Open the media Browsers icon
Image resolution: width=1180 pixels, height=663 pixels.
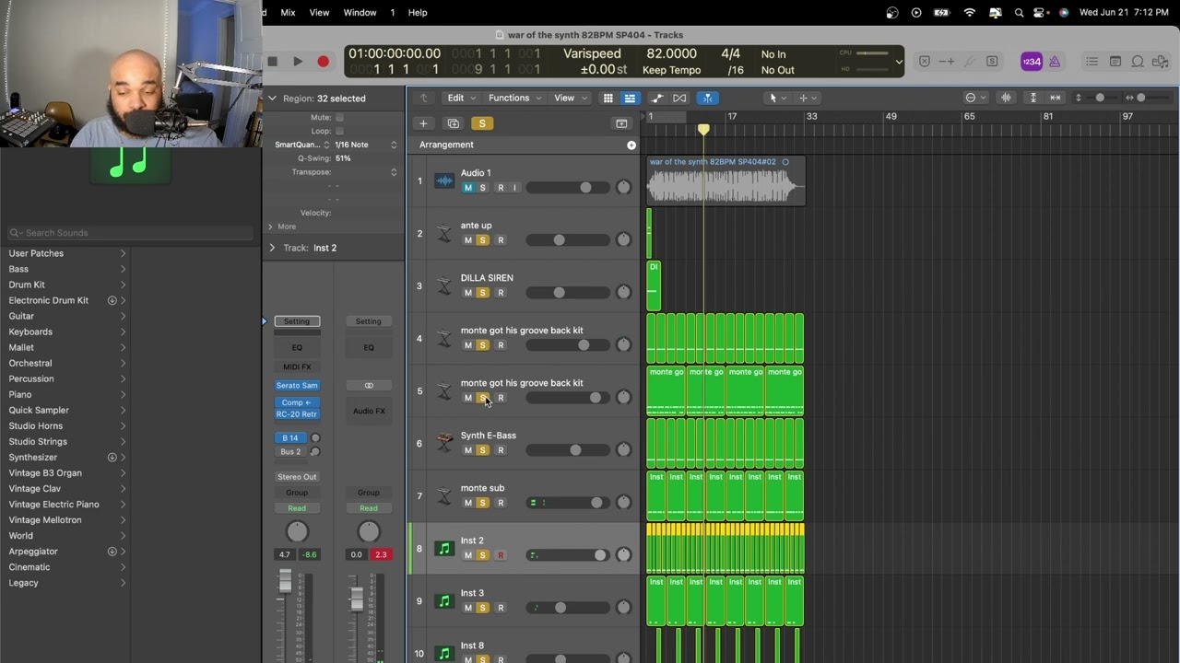(1161, 62)
